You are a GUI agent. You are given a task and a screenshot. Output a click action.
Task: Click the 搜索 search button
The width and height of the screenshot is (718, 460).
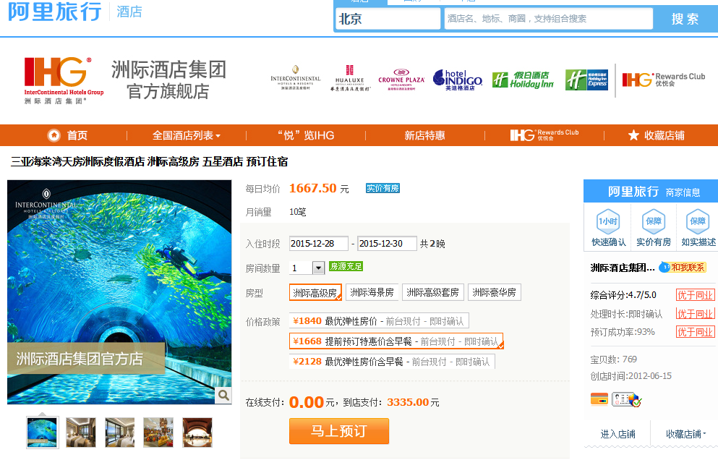[684, 19]
